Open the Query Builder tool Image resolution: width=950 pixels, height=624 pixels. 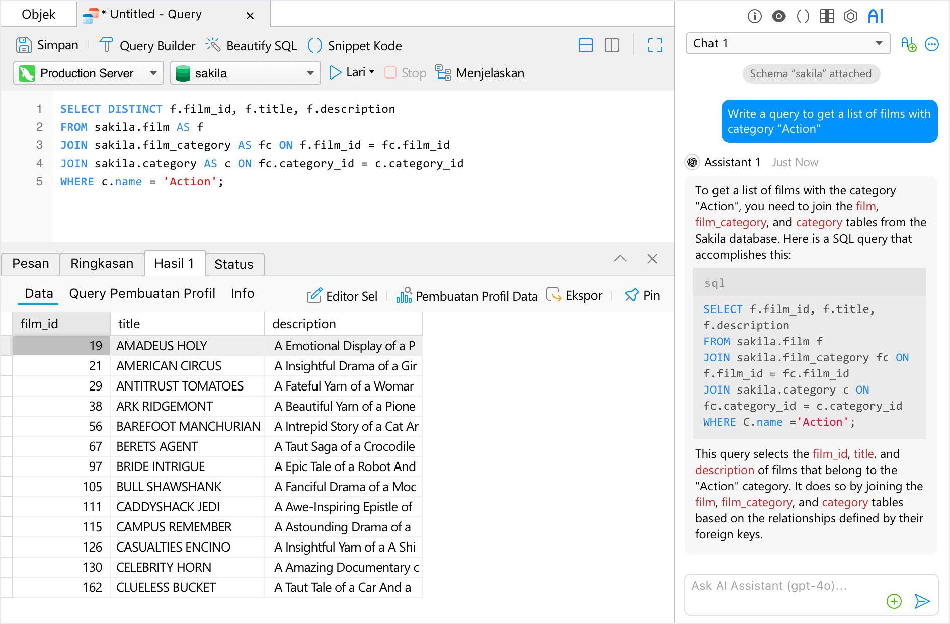coord(147,46)
